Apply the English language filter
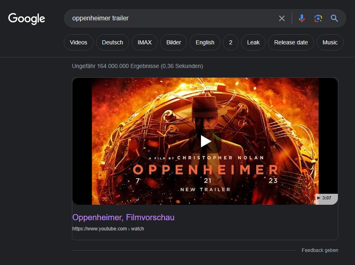The image size is (355, 265). 205,42
